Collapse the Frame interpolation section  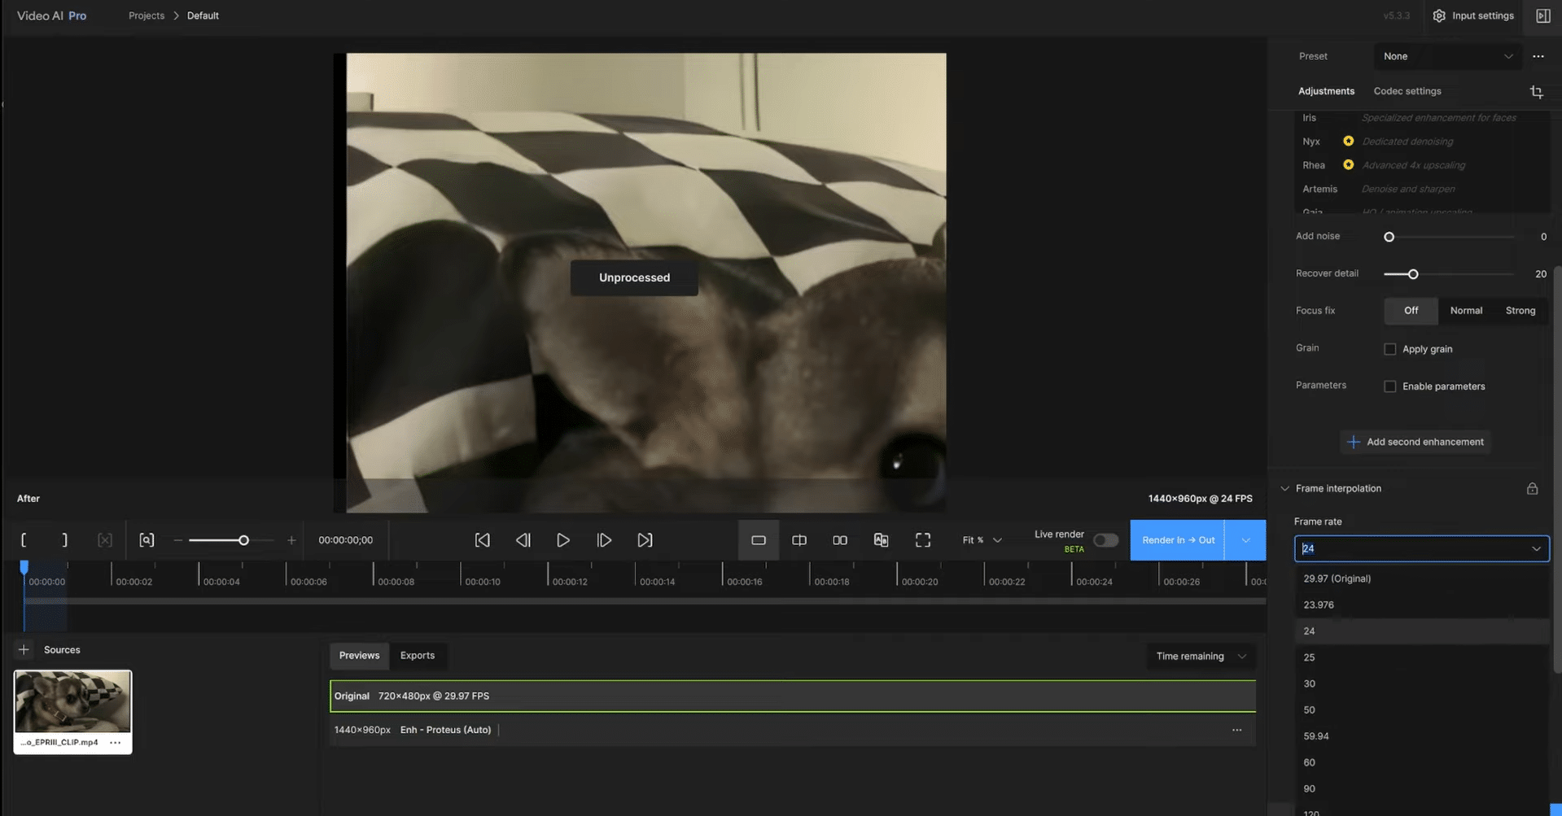pyautogui.click(x=1284, y=489)
